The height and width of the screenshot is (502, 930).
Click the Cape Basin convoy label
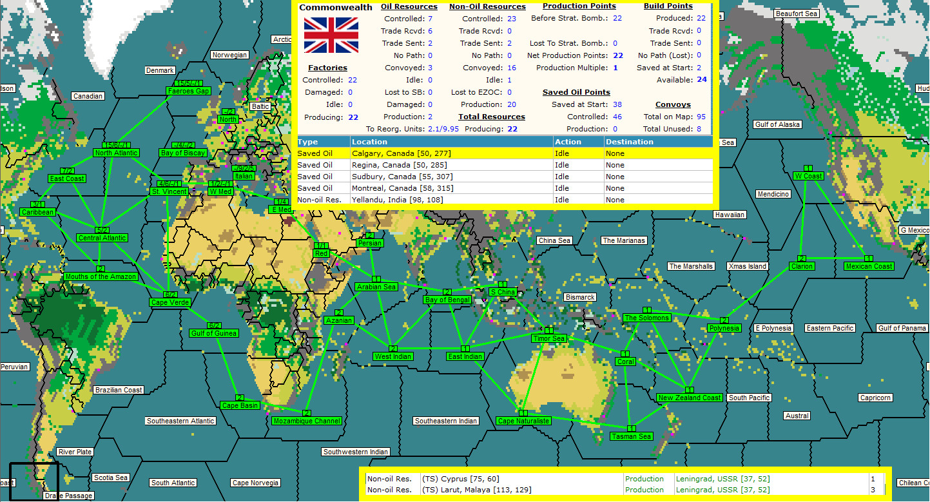coord(240,406)
